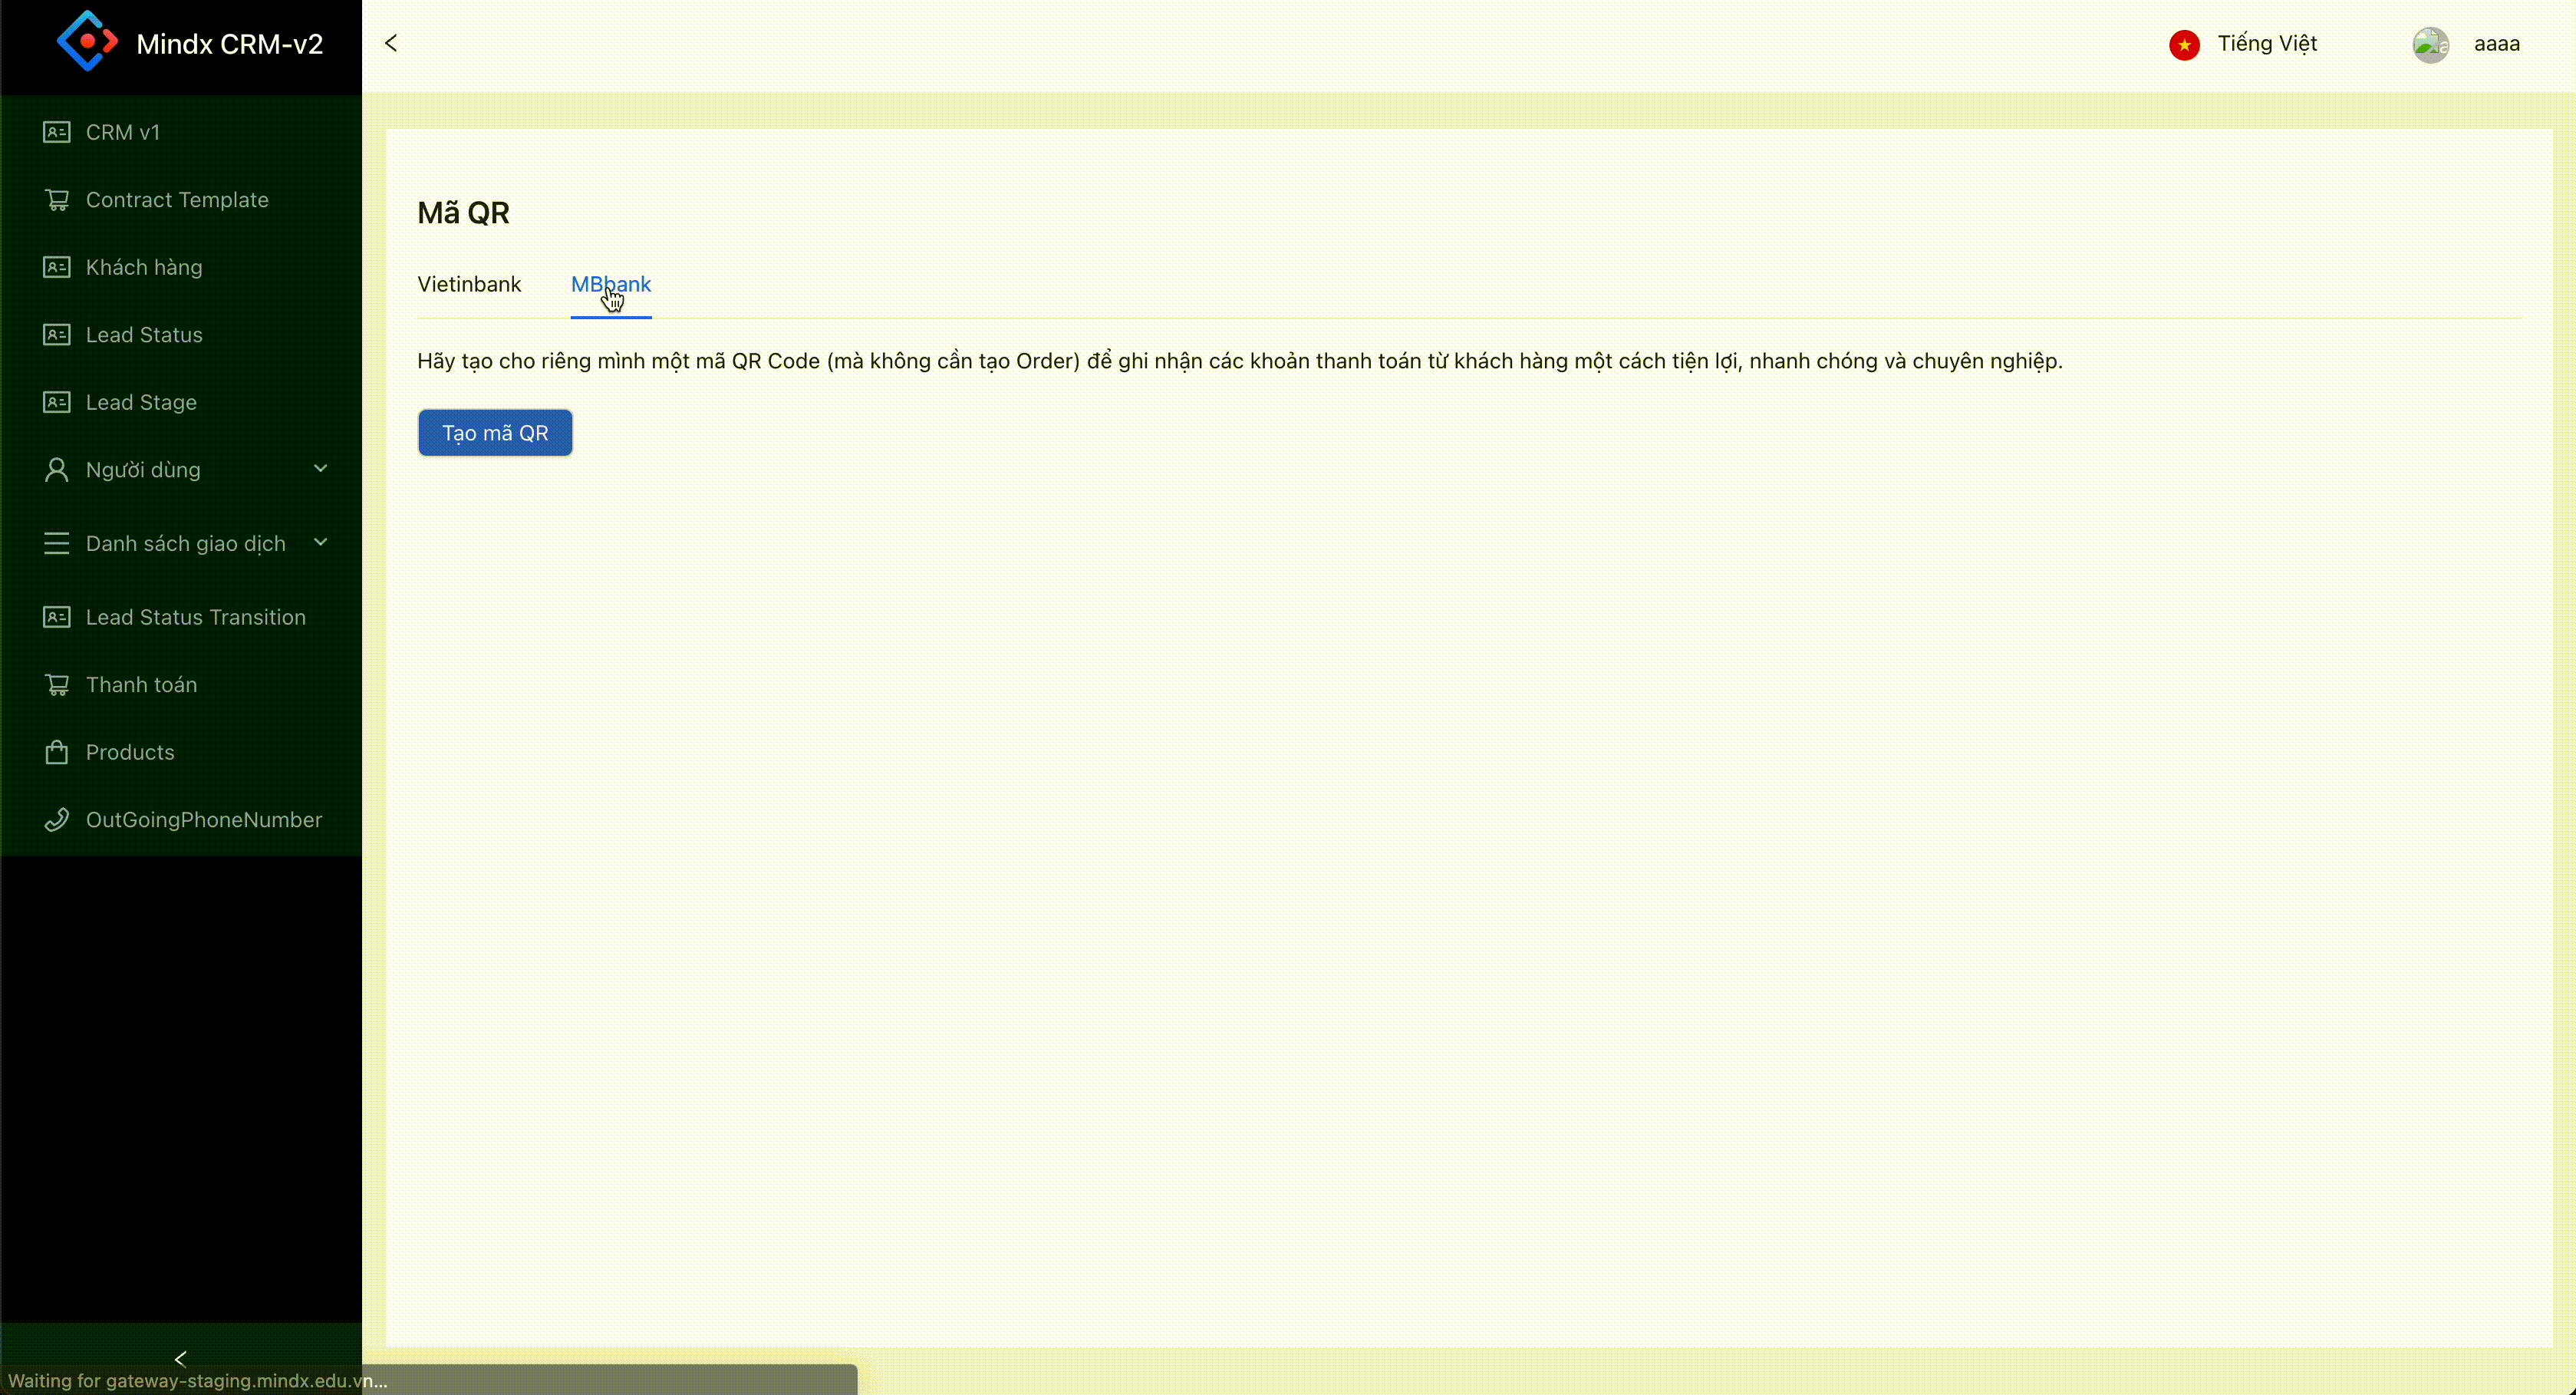Open the Lead Status menu item
The height and width of the screenshot is (1395, 2576).
coord(144,335)
